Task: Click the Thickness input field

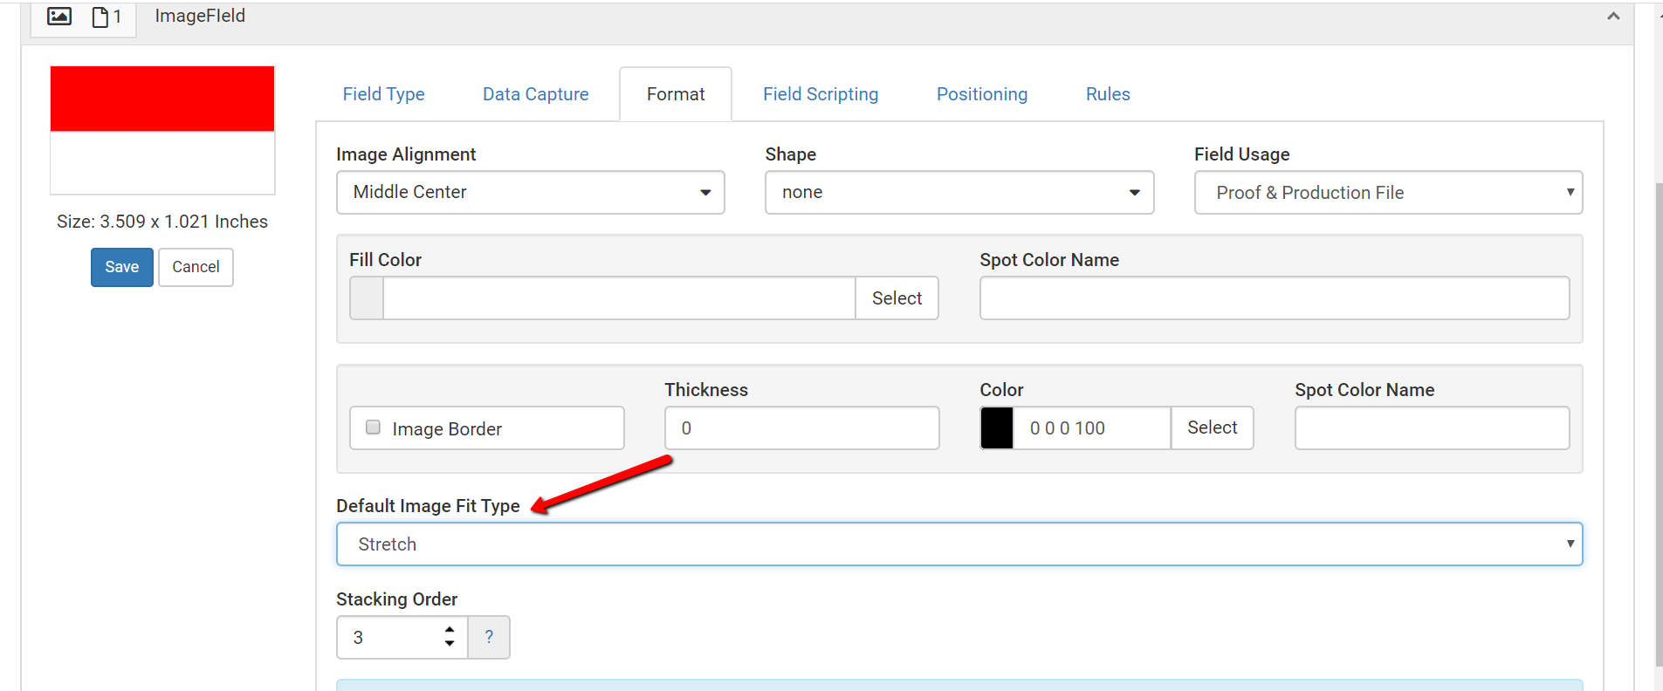Action: [802, 428]
